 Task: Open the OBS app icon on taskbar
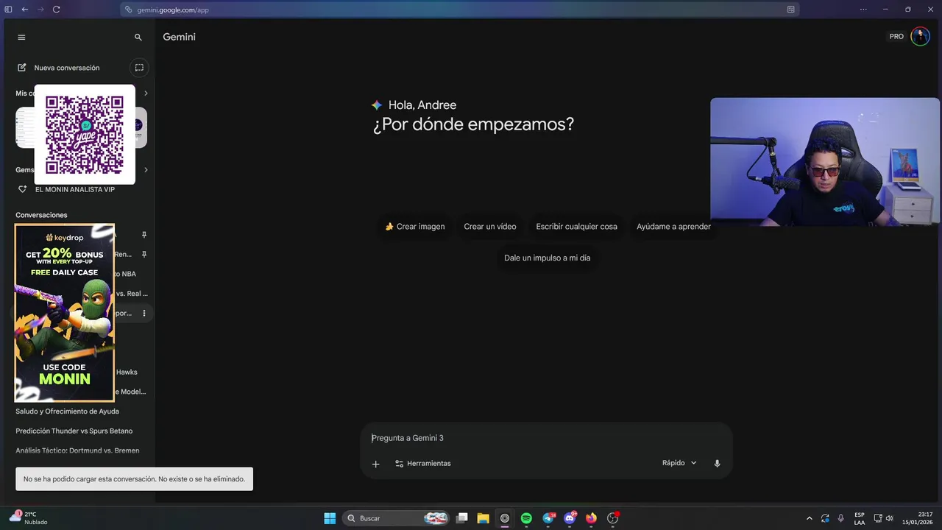point(612,518)
